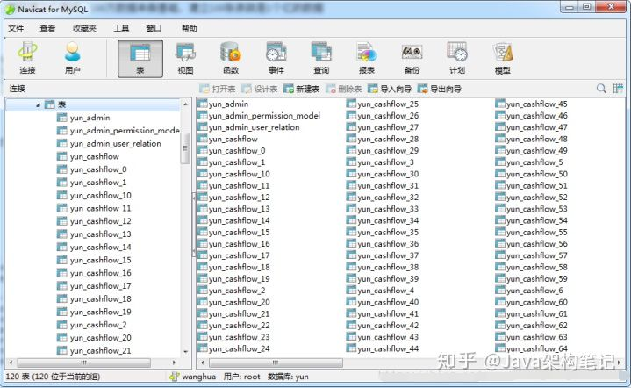Click the yun_cashflow_18 table icon in list

click(x=203, y=267)
